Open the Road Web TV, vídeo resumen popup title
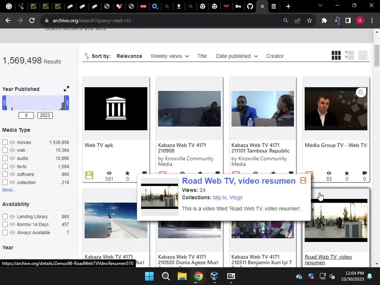Screen dimensions: 380x285 point(239,181)
